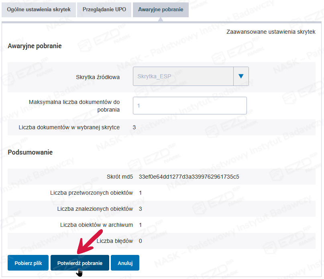
Task: Click the Awaryjne pobranie section heading
Action: coord(35,46)
